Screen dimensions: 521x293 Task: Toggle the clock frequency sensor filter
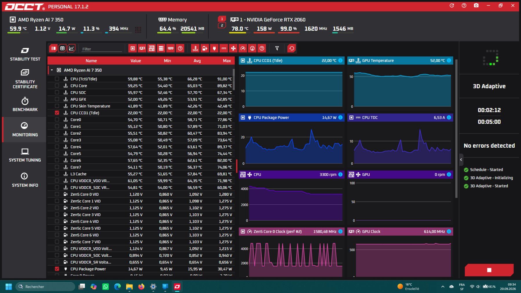point(243,48)
